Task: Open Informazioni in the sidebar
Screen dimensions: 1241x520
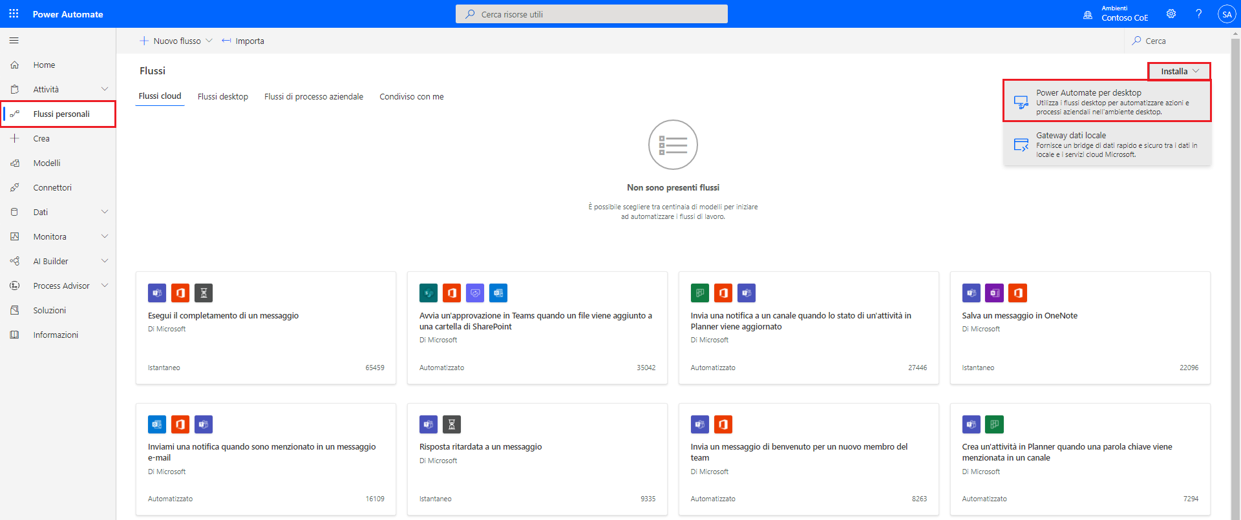Action: pyautogui.click(x=58, y=335)
